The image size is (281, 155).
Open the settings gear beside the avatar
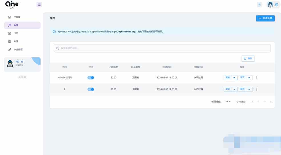tap(277, 5)
